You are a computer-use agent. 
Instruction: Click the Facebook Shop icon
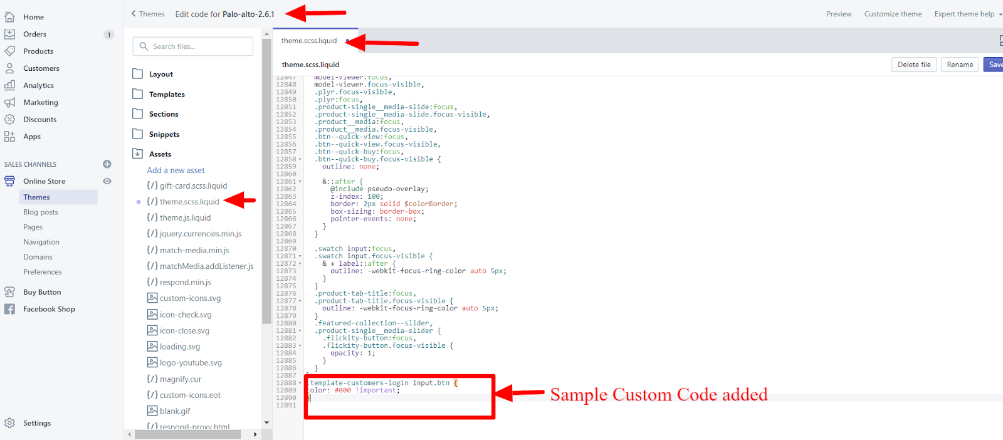[x=9, y=309]
